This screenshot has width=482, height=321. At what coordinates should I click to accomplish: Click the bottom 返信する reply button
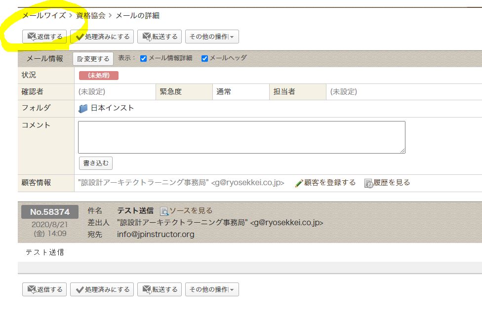pyautogui.click(x=44, y=289)
